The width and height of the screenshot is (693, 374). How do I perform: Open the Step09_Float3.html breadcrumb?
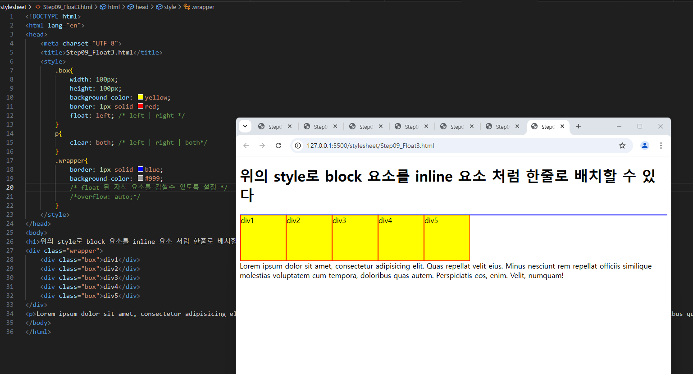pos(68,7)
